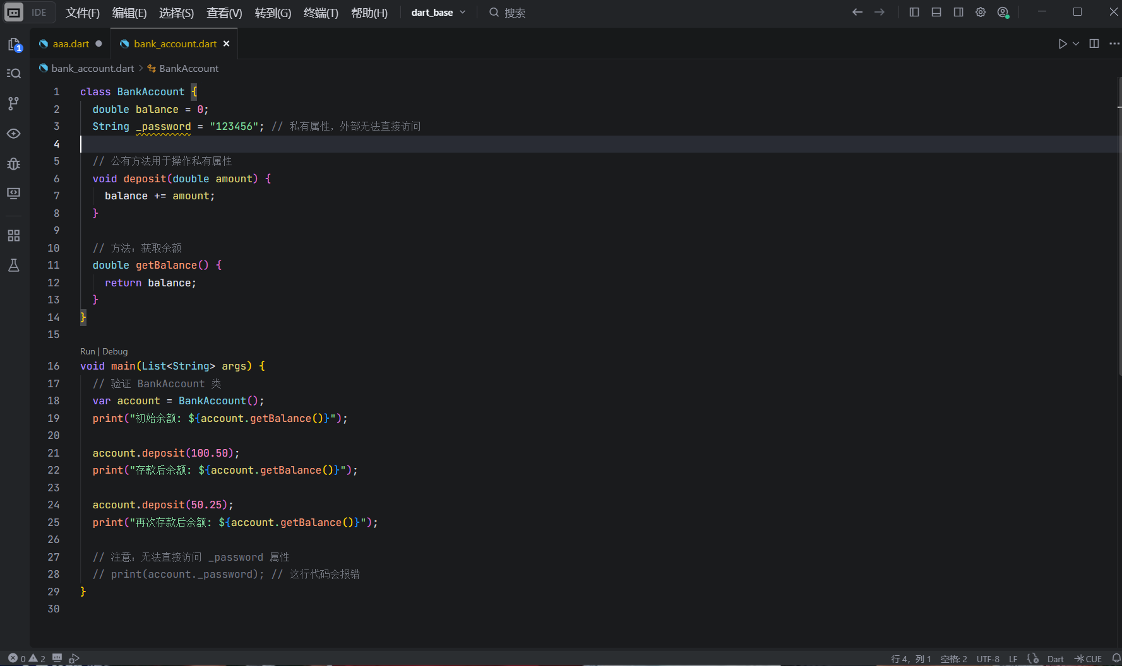Open the 帮助(H) menu

click(369, 13)
